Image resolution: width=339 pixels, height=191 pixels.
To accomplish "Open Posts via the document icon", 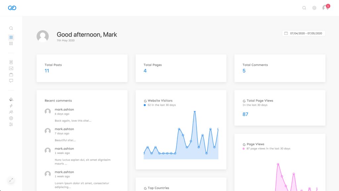I will (x=11, y=62).
